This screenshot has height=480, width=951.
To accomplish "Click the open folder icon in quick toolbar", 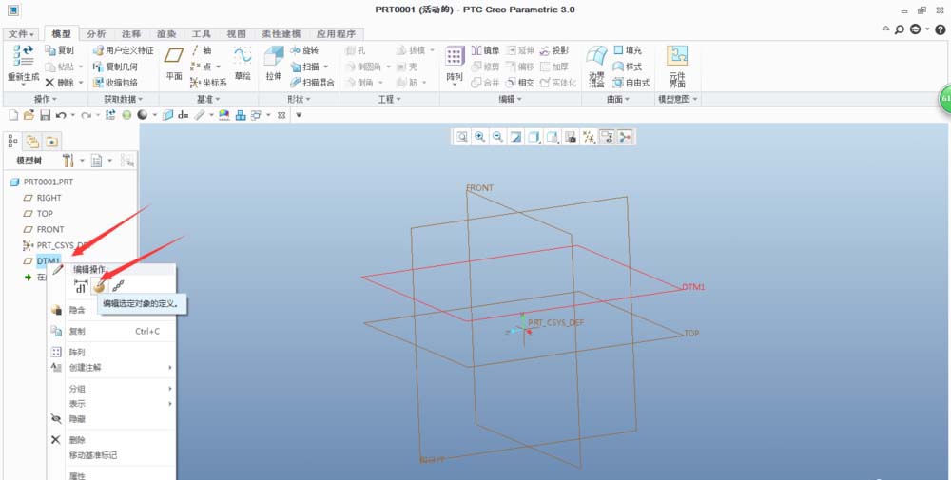I will tap(29, 115).
